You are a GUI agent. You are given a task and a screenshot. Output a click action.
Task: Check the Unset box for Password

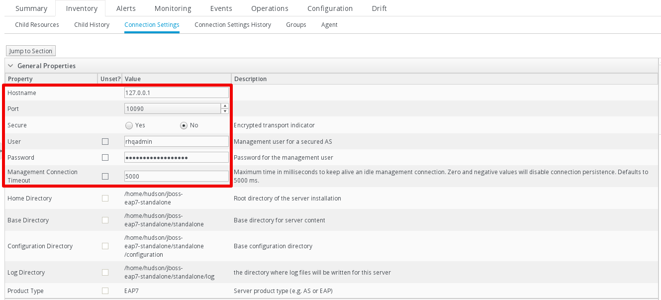(x=105, y=158)
